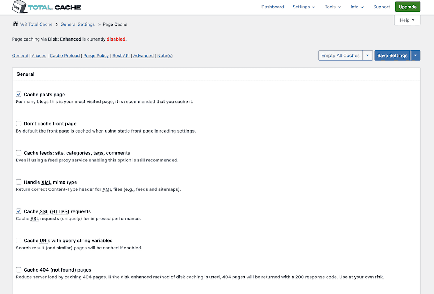Toggle Cache URIs with query string checkbox
The height and width of the screenshot is (294, 434).
pyautogui.click(x=19, y=240)
